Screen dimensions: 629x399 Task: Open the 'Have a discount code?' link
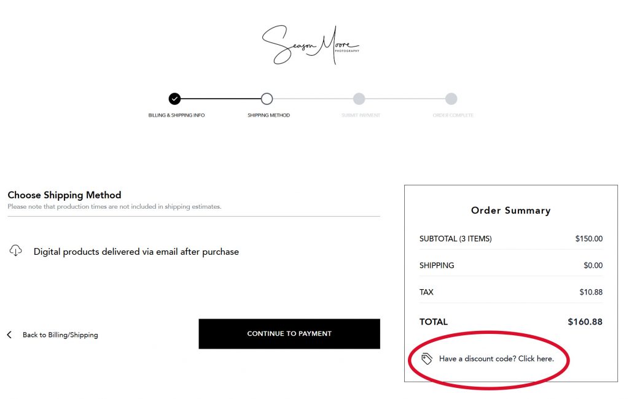(x=496, y=358)
